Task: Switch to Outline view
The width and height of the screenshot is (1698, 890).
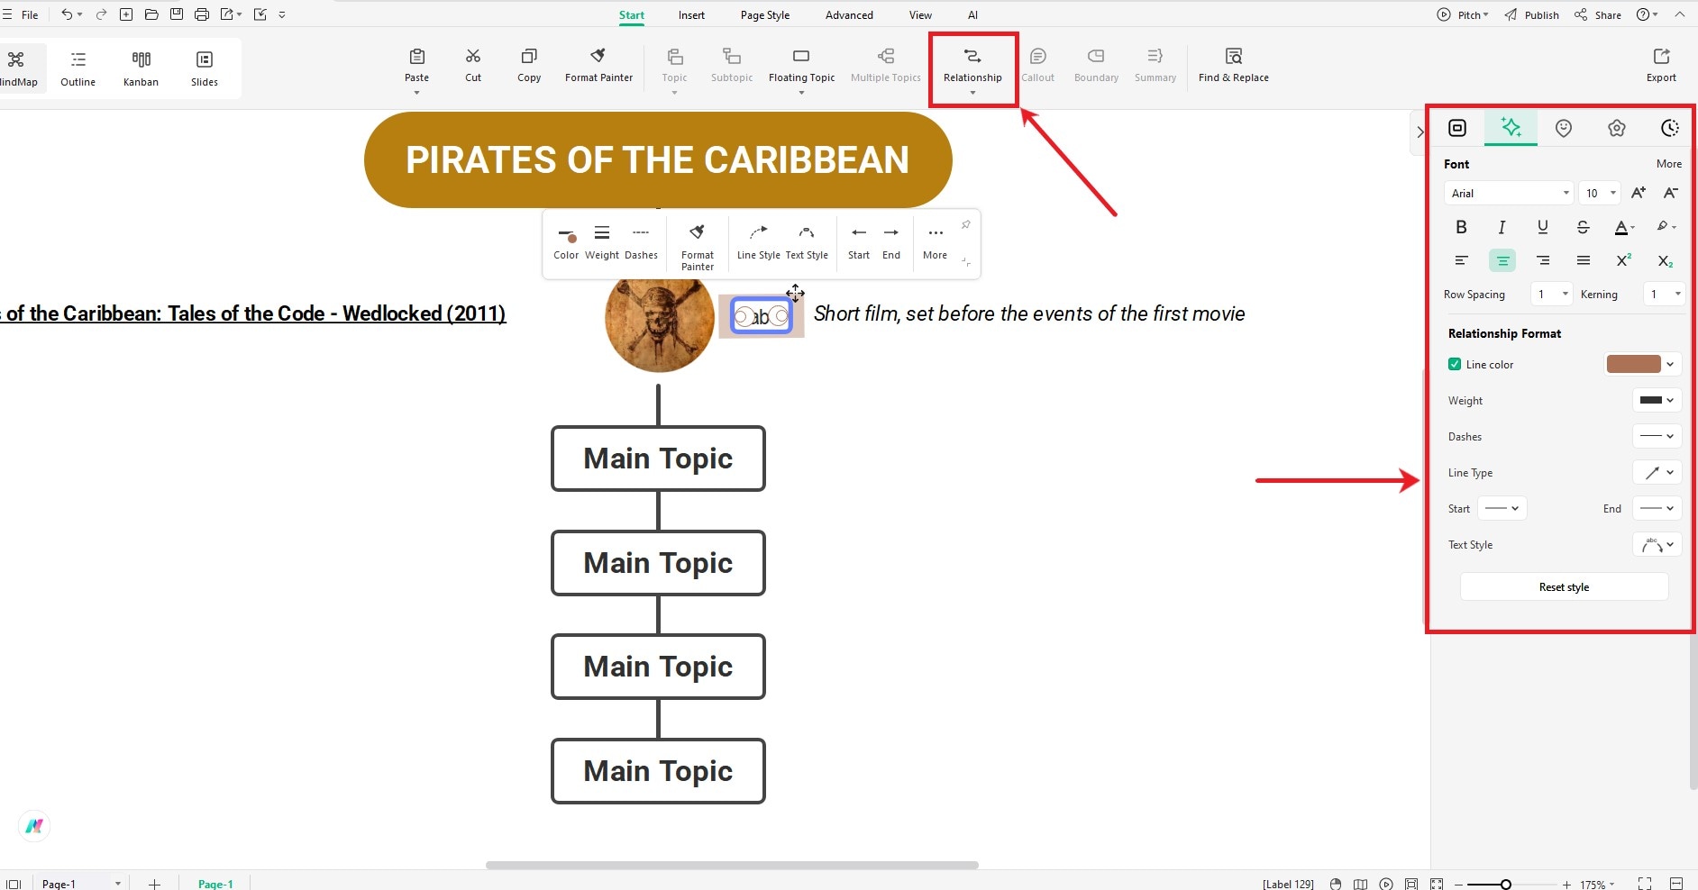Action: pyautogui.click(x=78, y=68)
